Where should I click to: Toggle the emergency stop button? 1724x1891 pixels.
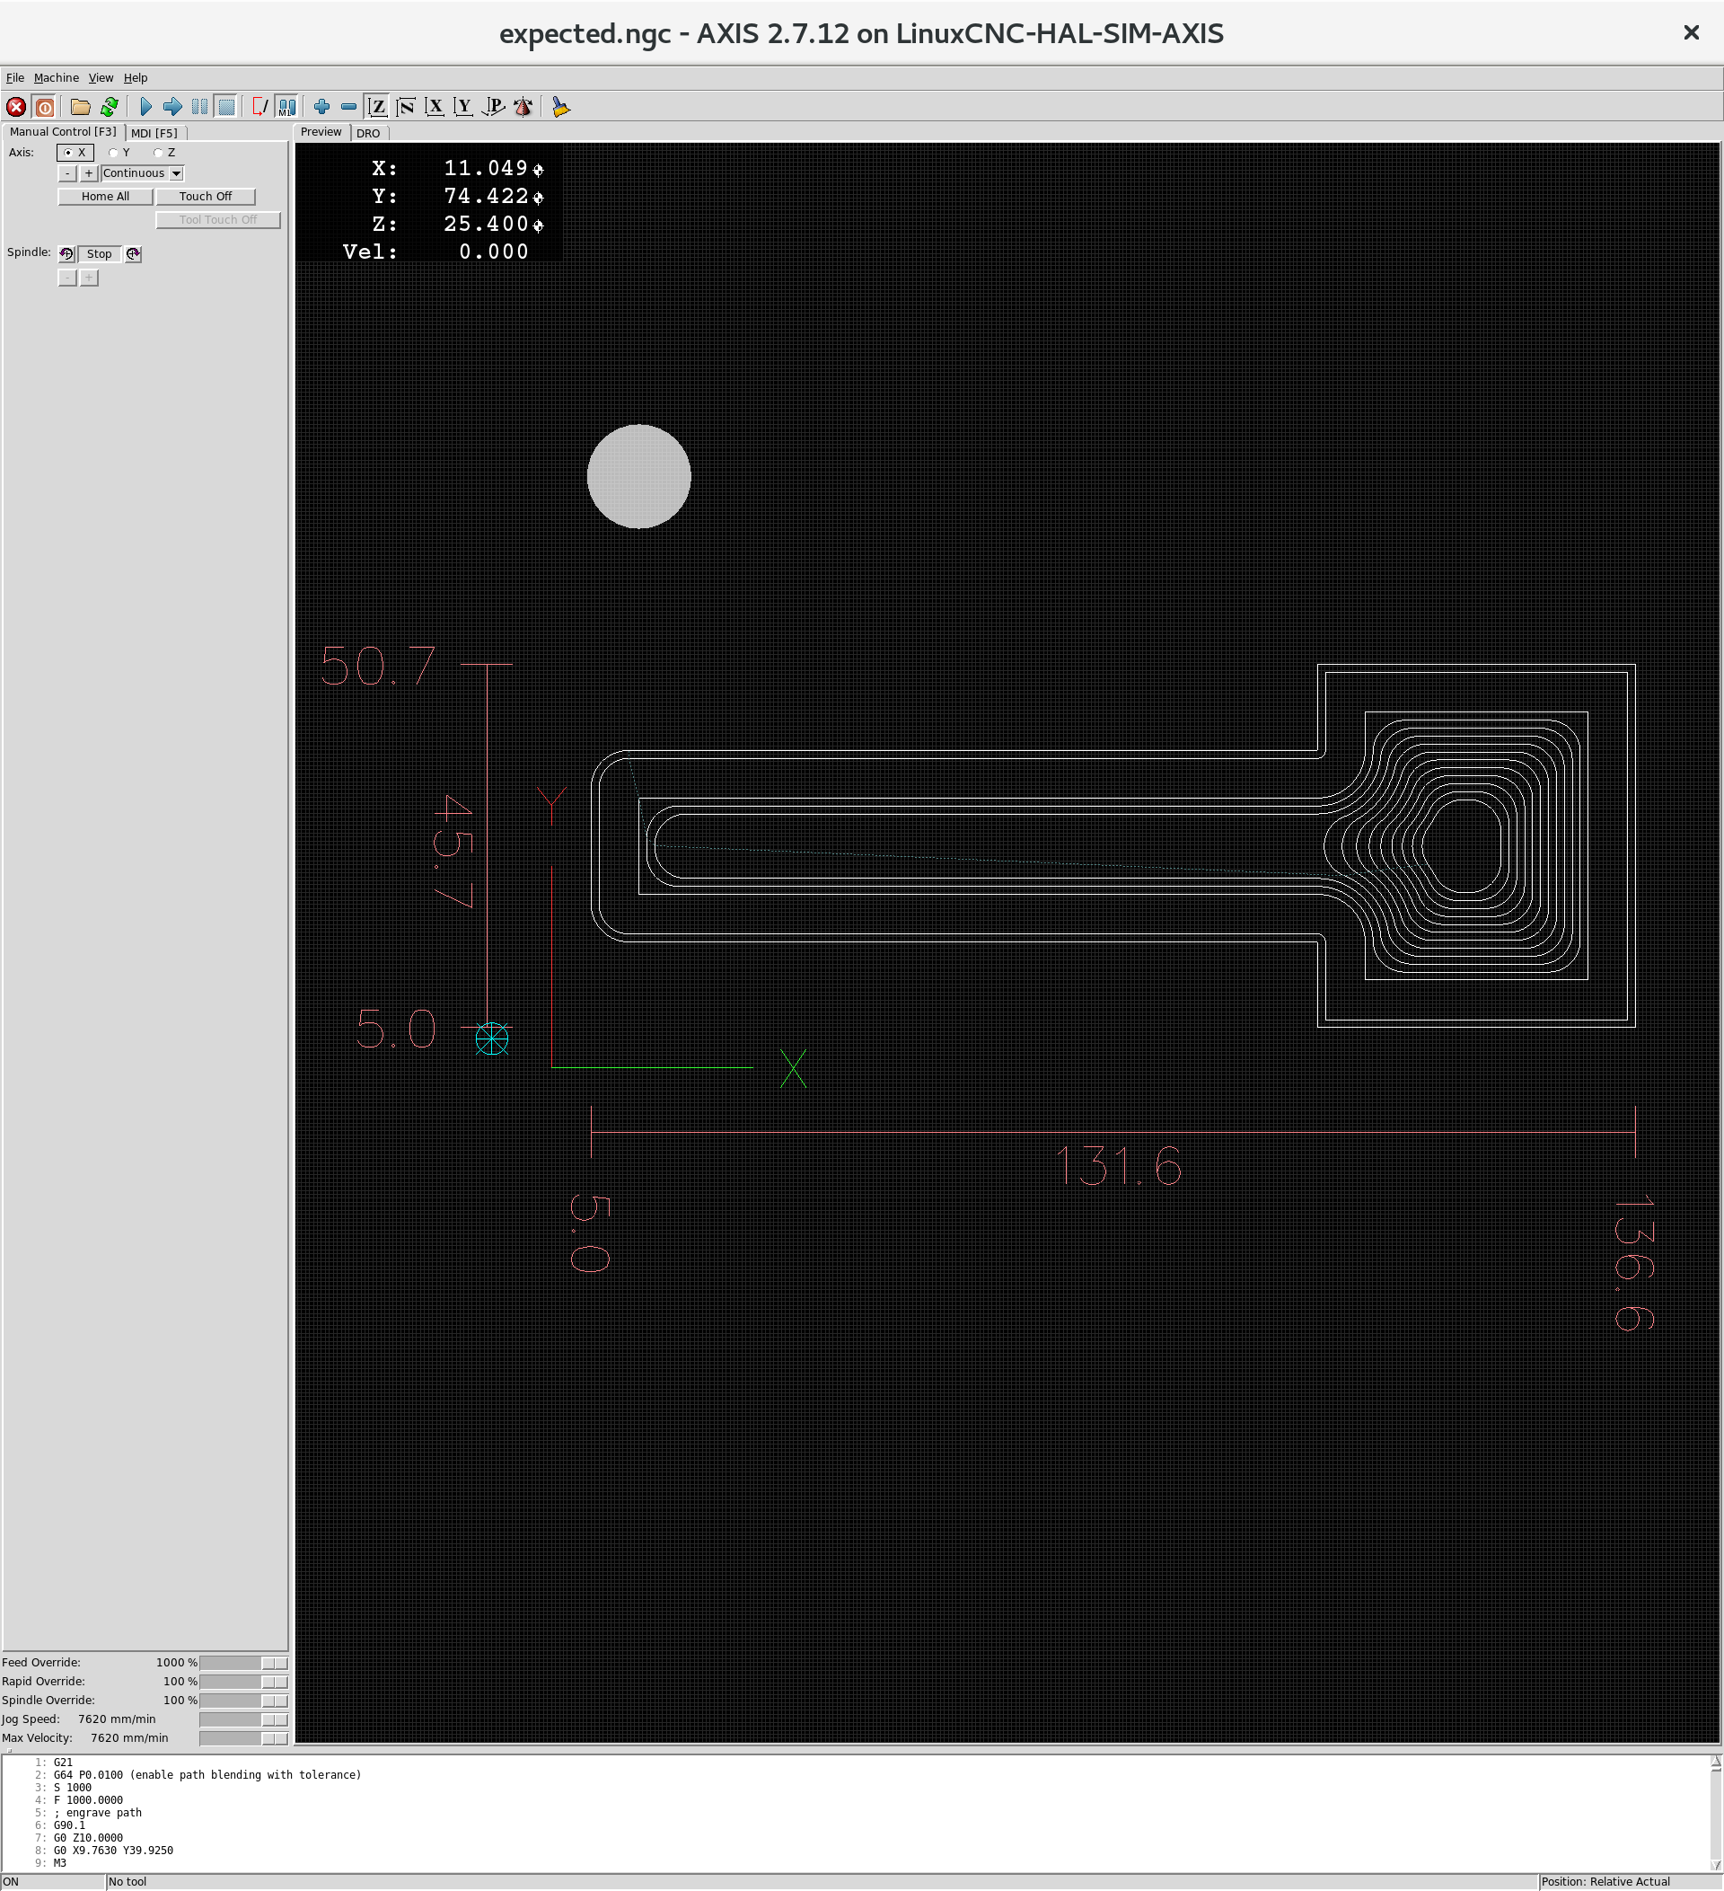point(16,107)
